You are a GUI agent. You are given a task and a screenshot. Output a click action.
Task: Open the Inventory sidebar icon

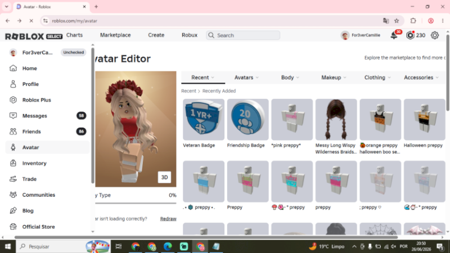point(13,163)
